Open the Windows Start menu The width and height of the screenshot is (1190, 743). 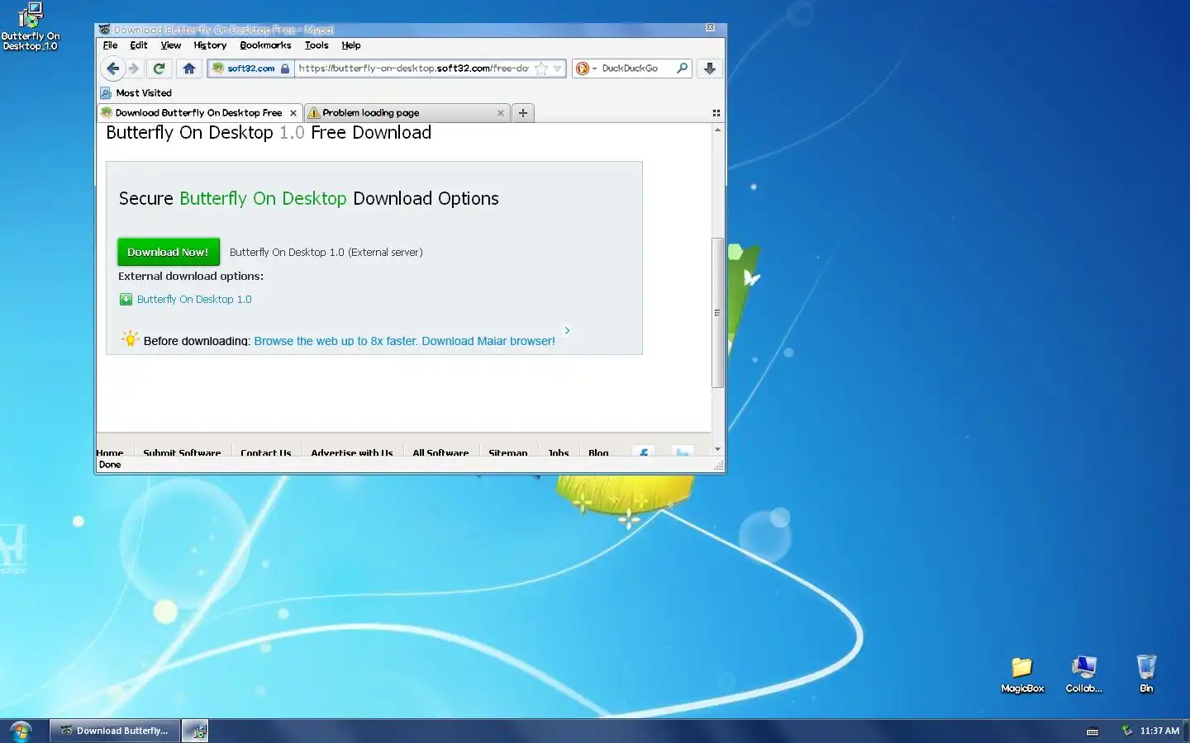coord(21,731)
